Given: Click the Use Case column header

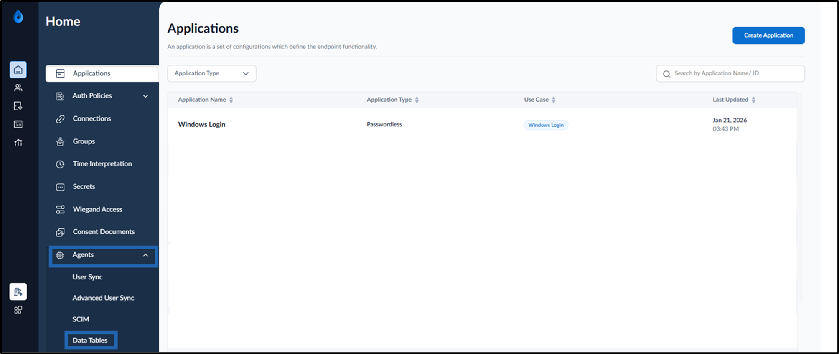Looking at the screenshot, I should [x=536, y=100].
